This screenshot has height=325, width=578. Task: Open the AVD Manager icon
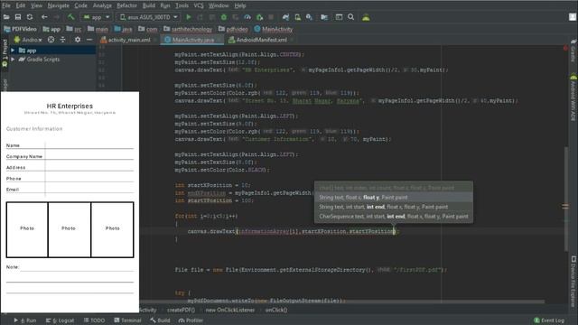297,17
